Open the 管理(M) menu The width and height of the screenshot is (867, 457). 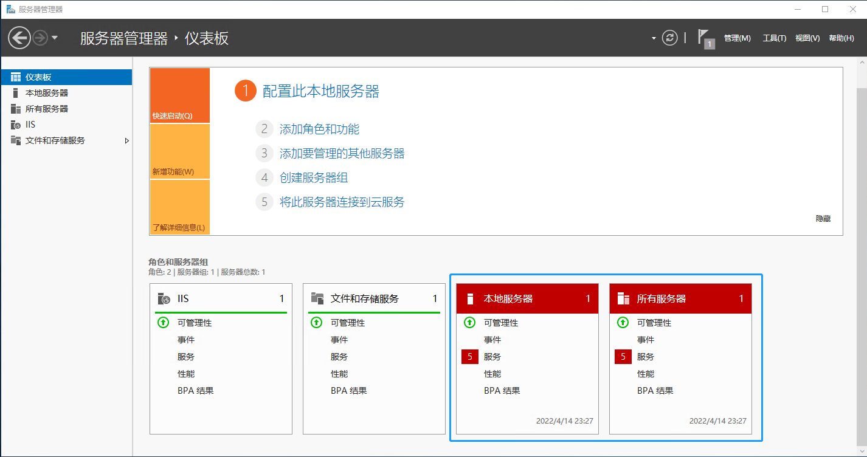pos(737,38)
